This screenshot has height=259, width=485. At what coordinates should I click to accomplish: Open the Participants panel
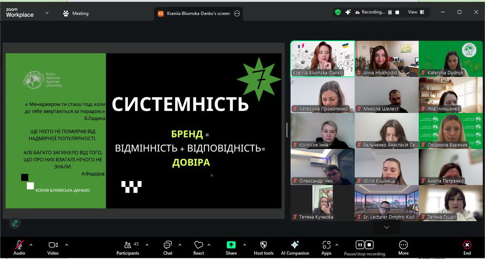pos(128,248)
